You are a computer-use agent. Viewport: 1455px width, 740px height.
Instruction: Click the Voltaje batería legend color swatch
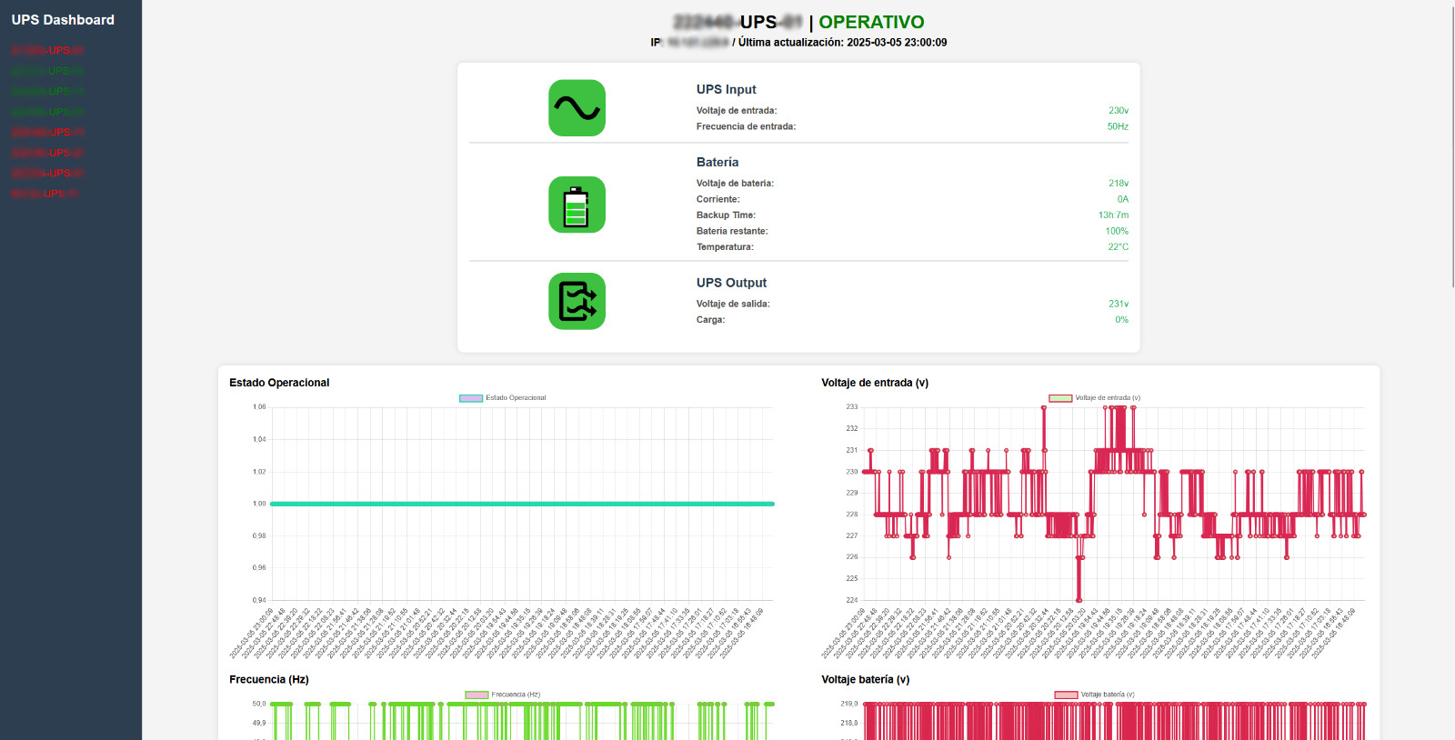point(1066,695)
